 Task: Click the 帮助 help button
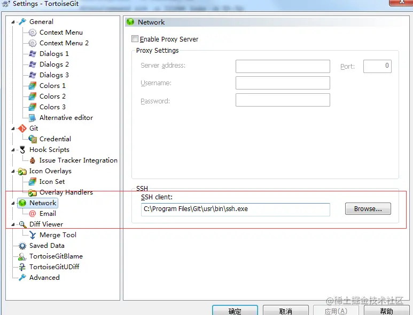coord(386,310)
